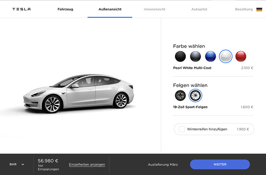Click the 2.100 € paint price
The image size is (266, 175).
pos(247,68)
